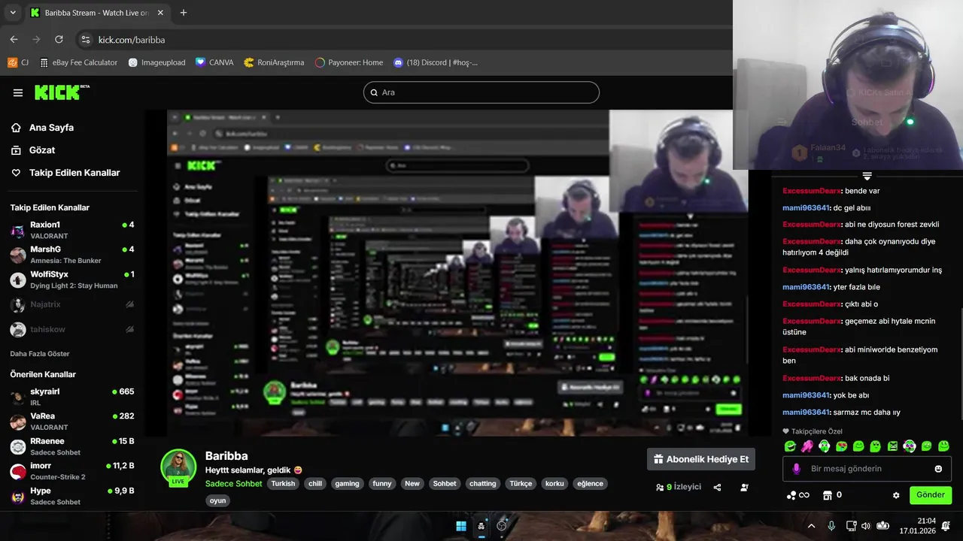Click the Ara search field

(481, 92)
